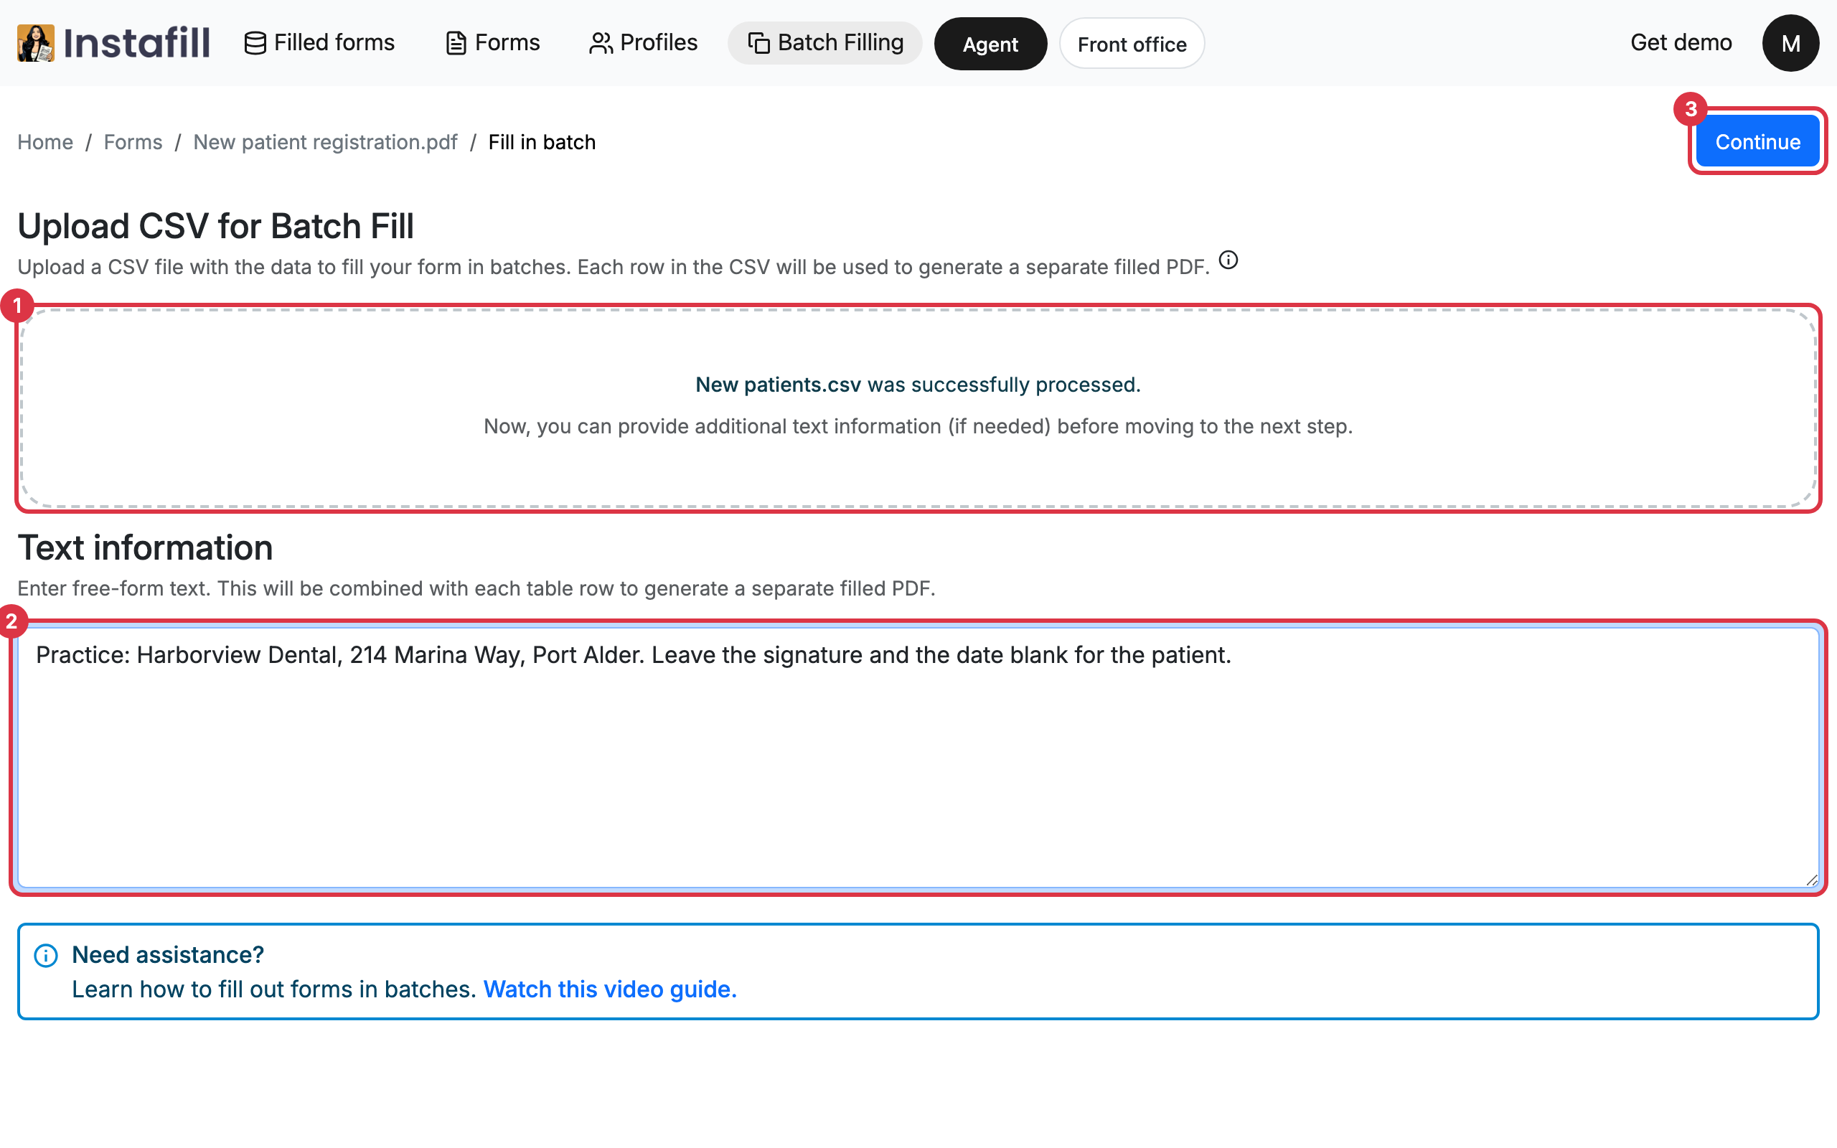Open the Batch Filling tab
The image size is (1837, 1148).
(824, 42)
